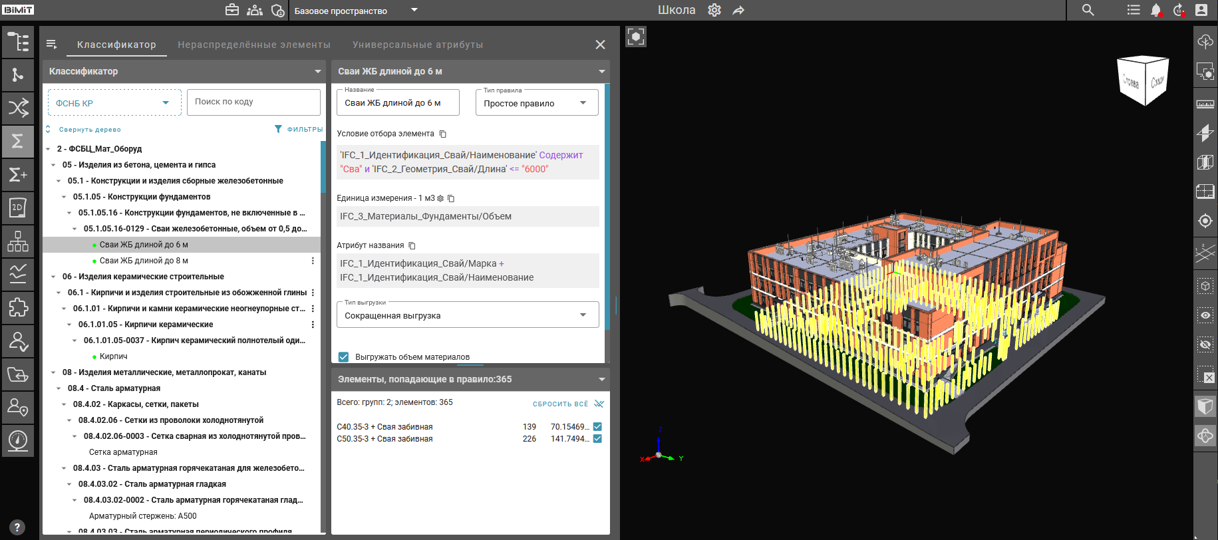The height and width of the screenshot is (540, 1218).
Task: Select the measurement ruler tool
Action: click(x=1205, y=104)
